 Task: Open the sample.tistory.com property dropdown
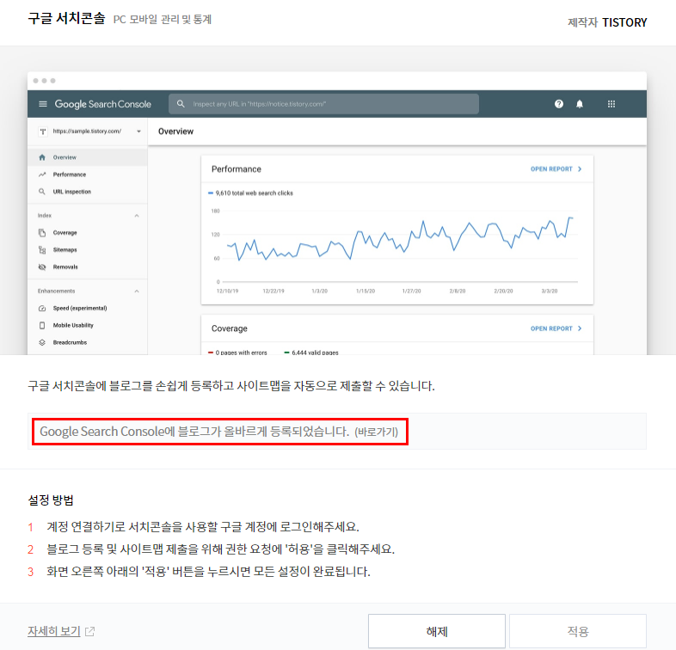coord(138,132)
